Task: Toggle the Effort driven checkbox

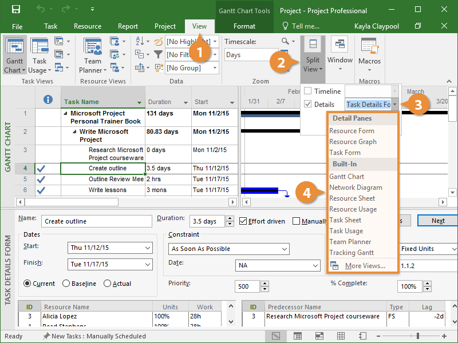Action: point(243,221)
